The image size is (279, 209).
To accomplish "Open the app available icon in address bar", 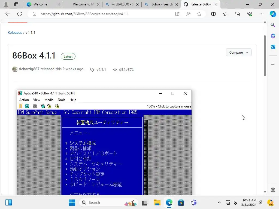I will pyautogui.click(x=177, y=14).
